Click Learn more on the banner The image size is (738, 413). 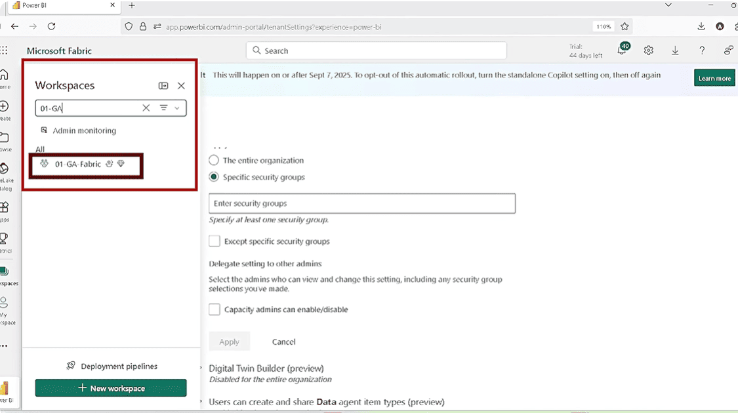[x=714, y=78]
